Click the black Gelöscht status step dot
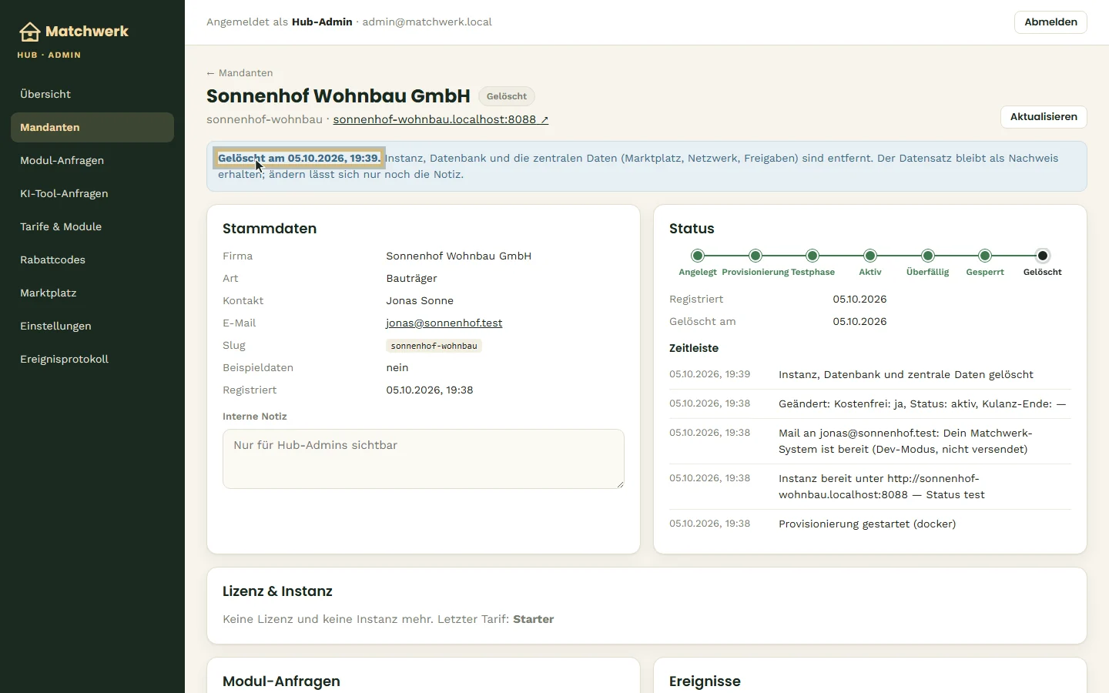1109x693 pixels. (x=1043, y=256)
